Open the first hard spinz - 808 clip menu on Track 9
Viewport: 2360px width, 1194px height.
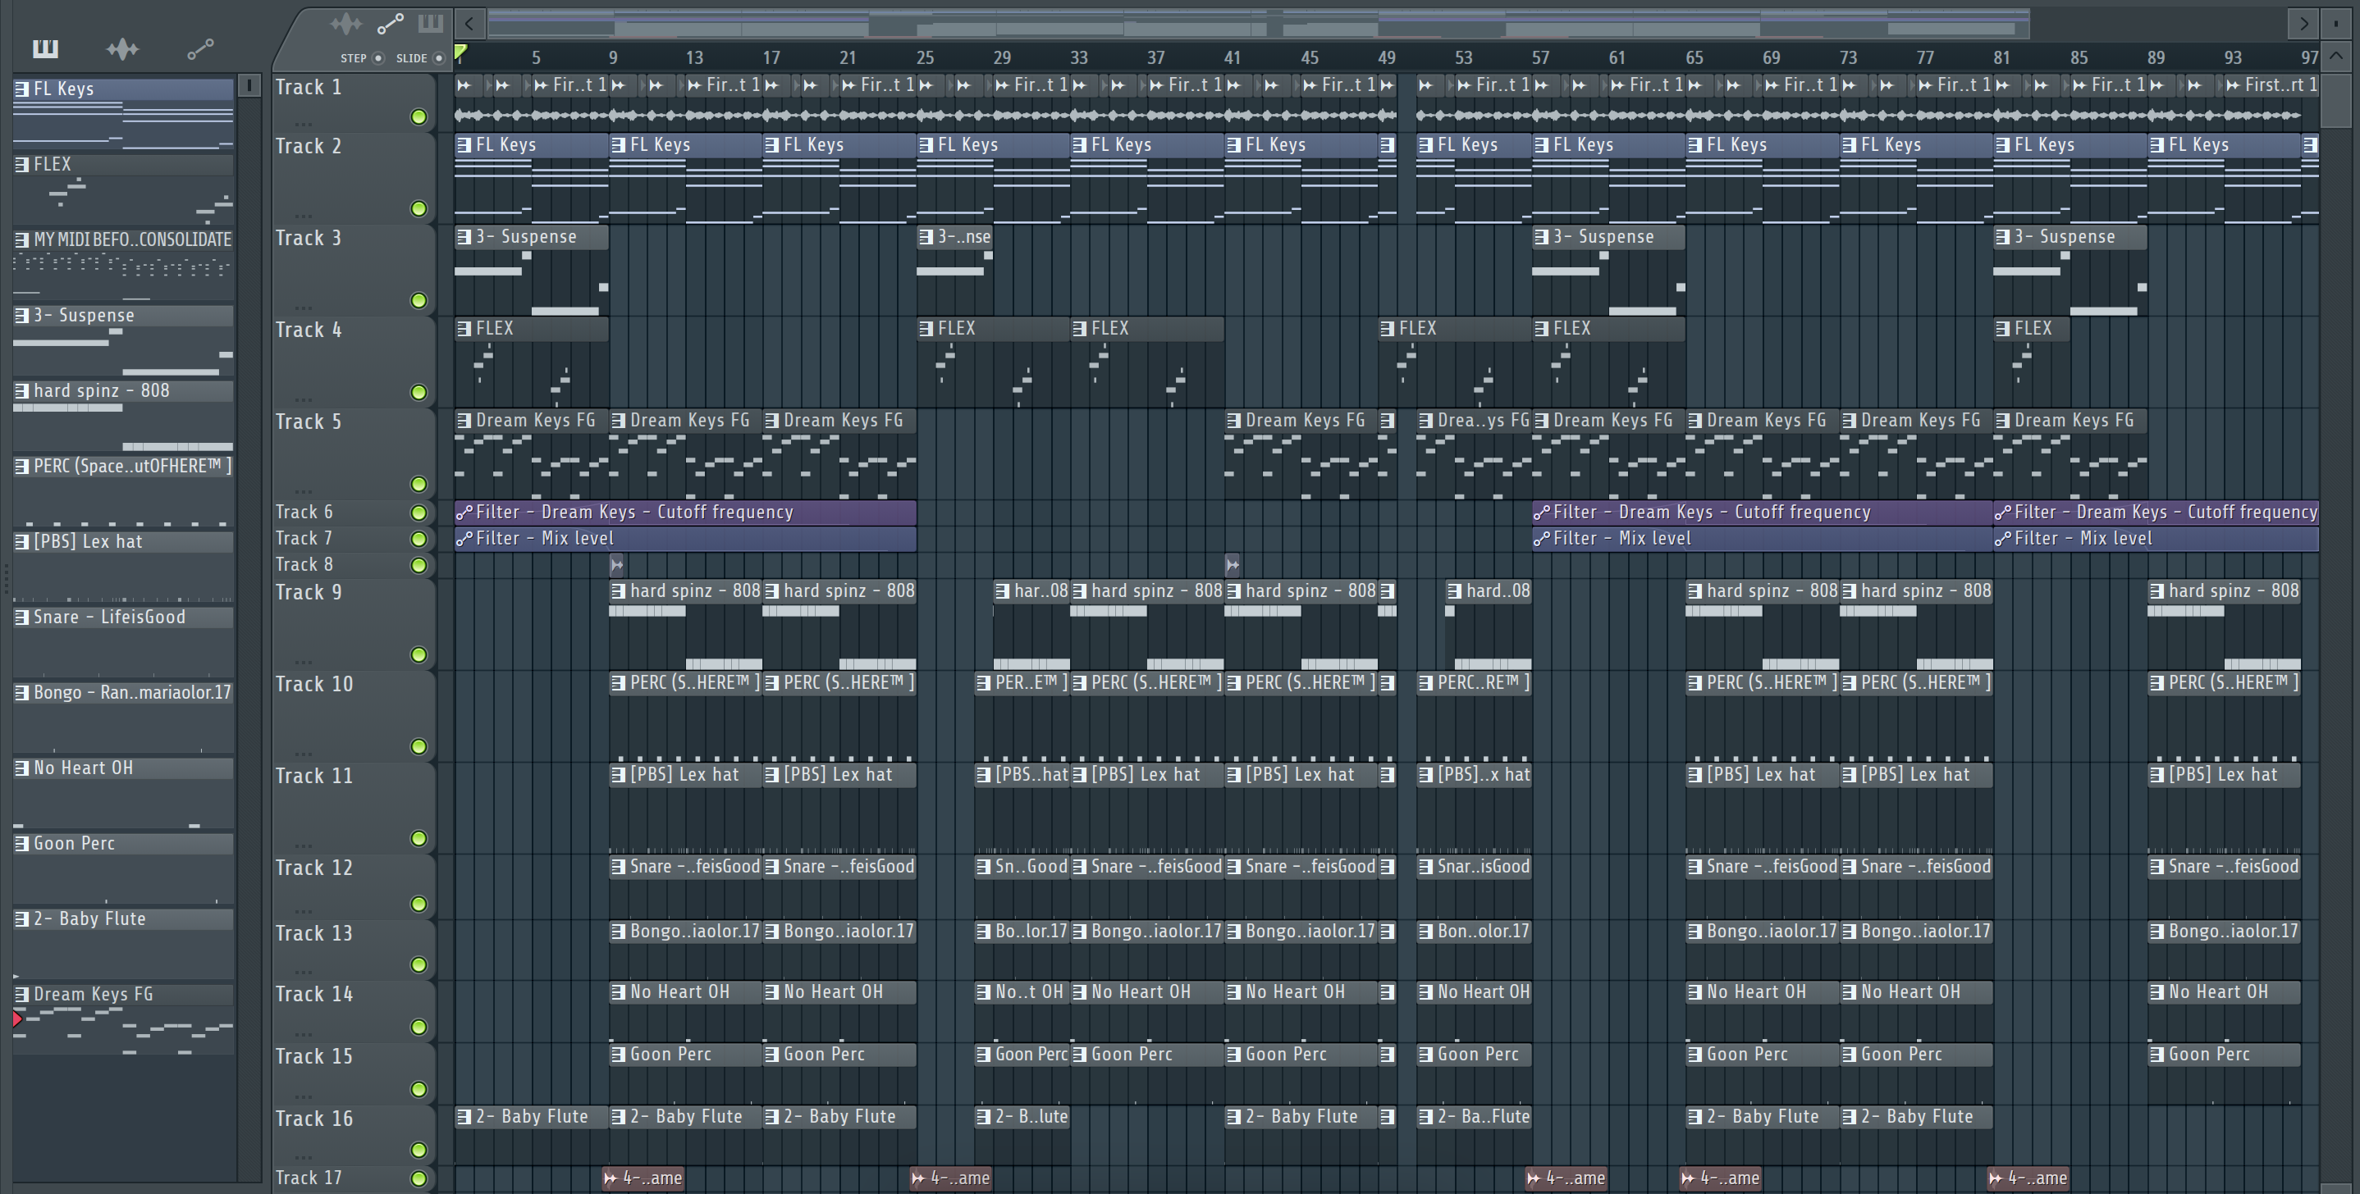(619, 590)
